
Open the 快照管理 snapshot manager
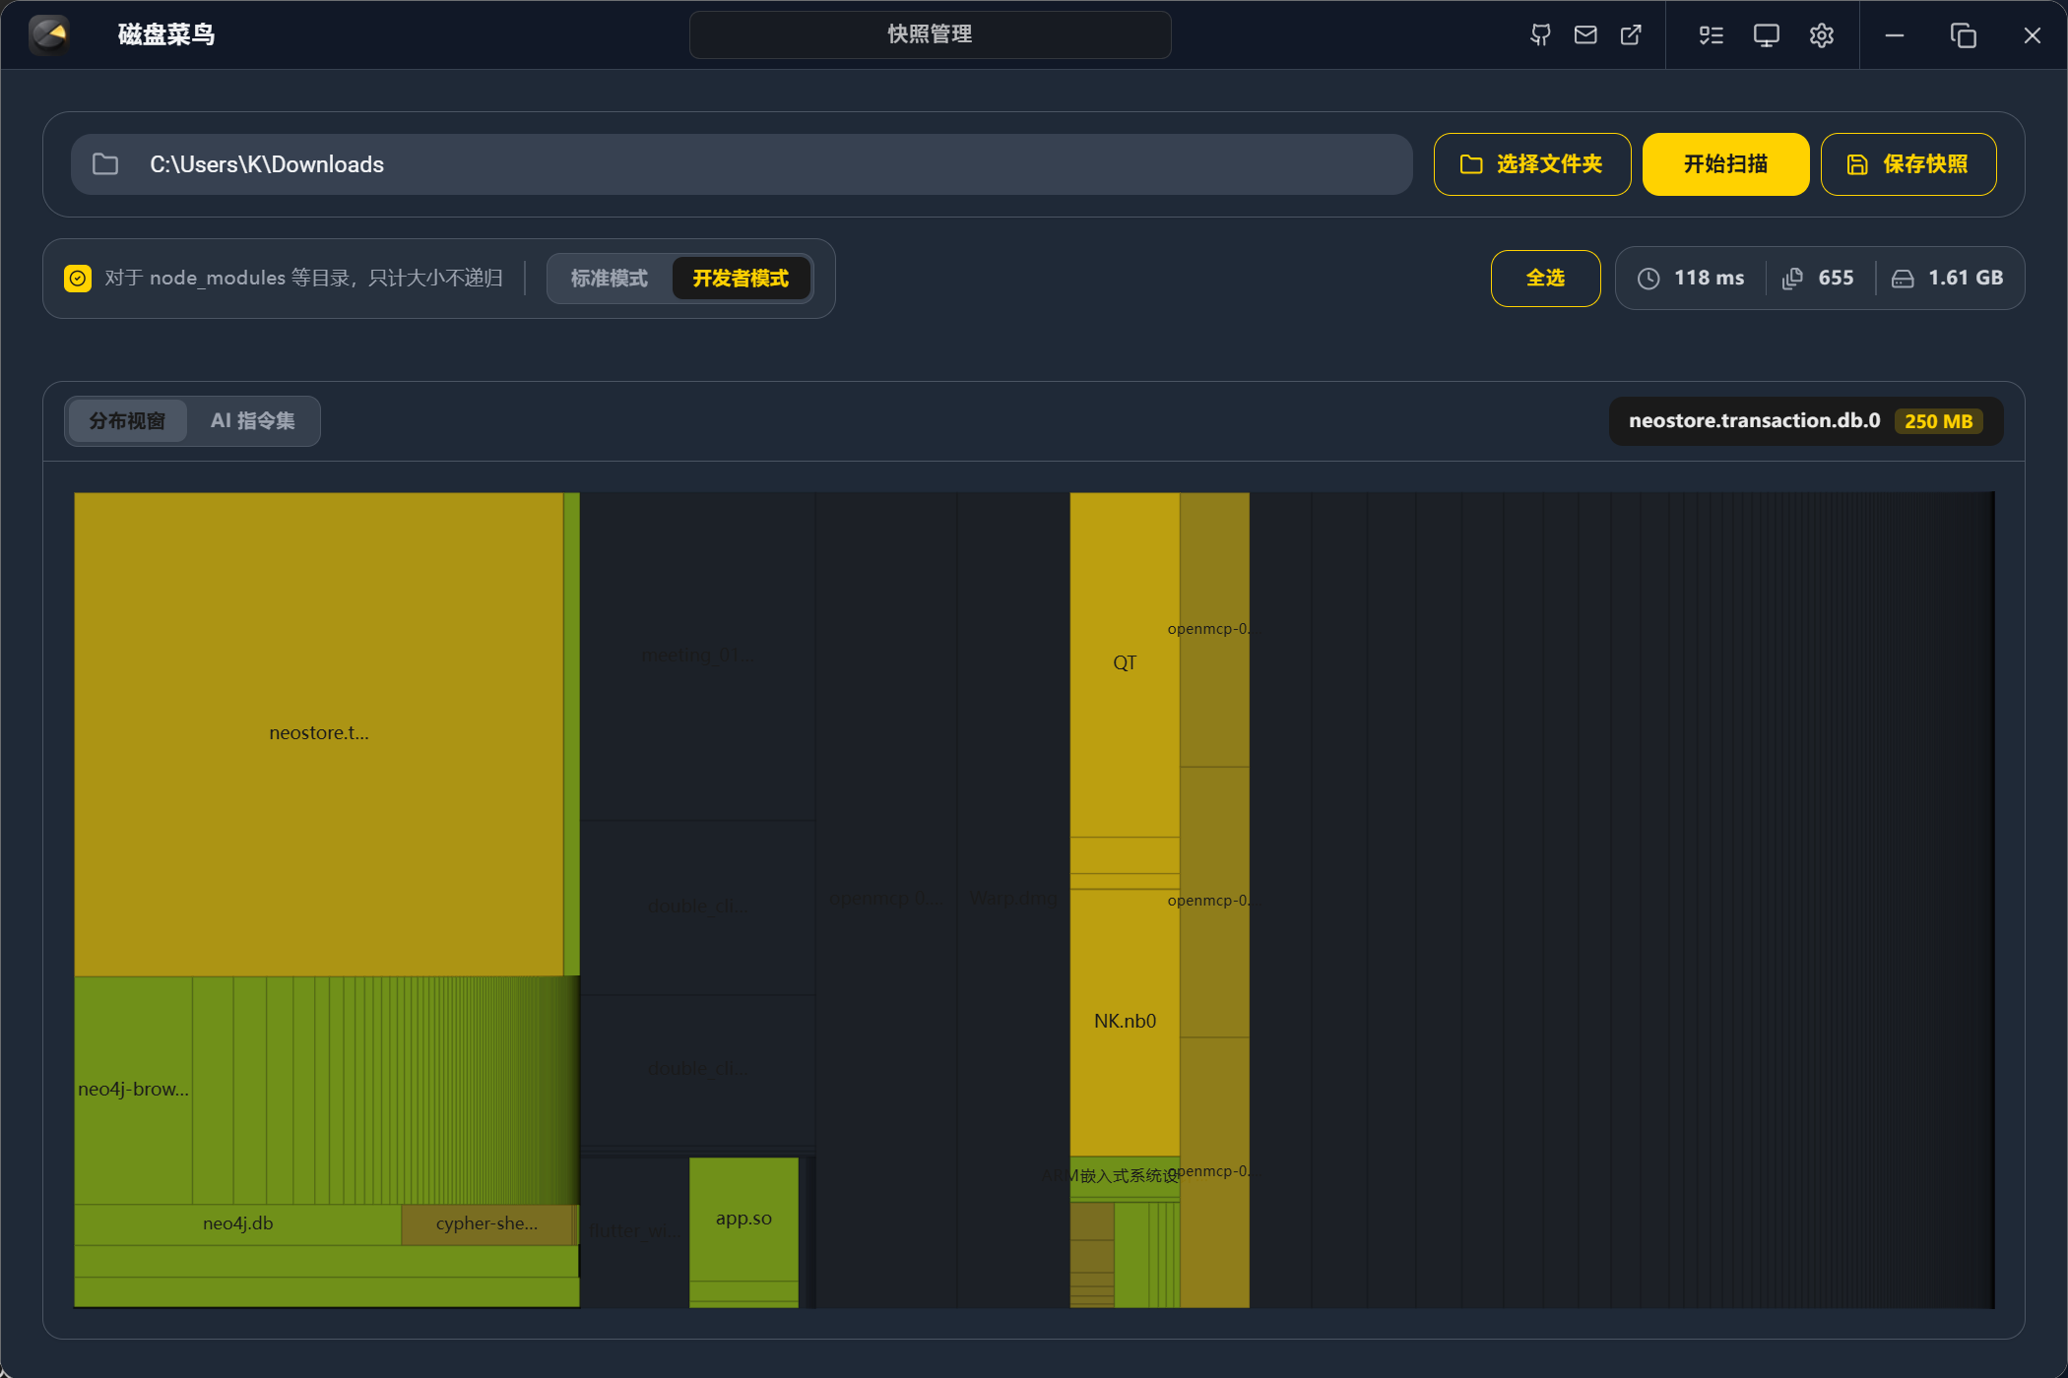tap(930, 34)
